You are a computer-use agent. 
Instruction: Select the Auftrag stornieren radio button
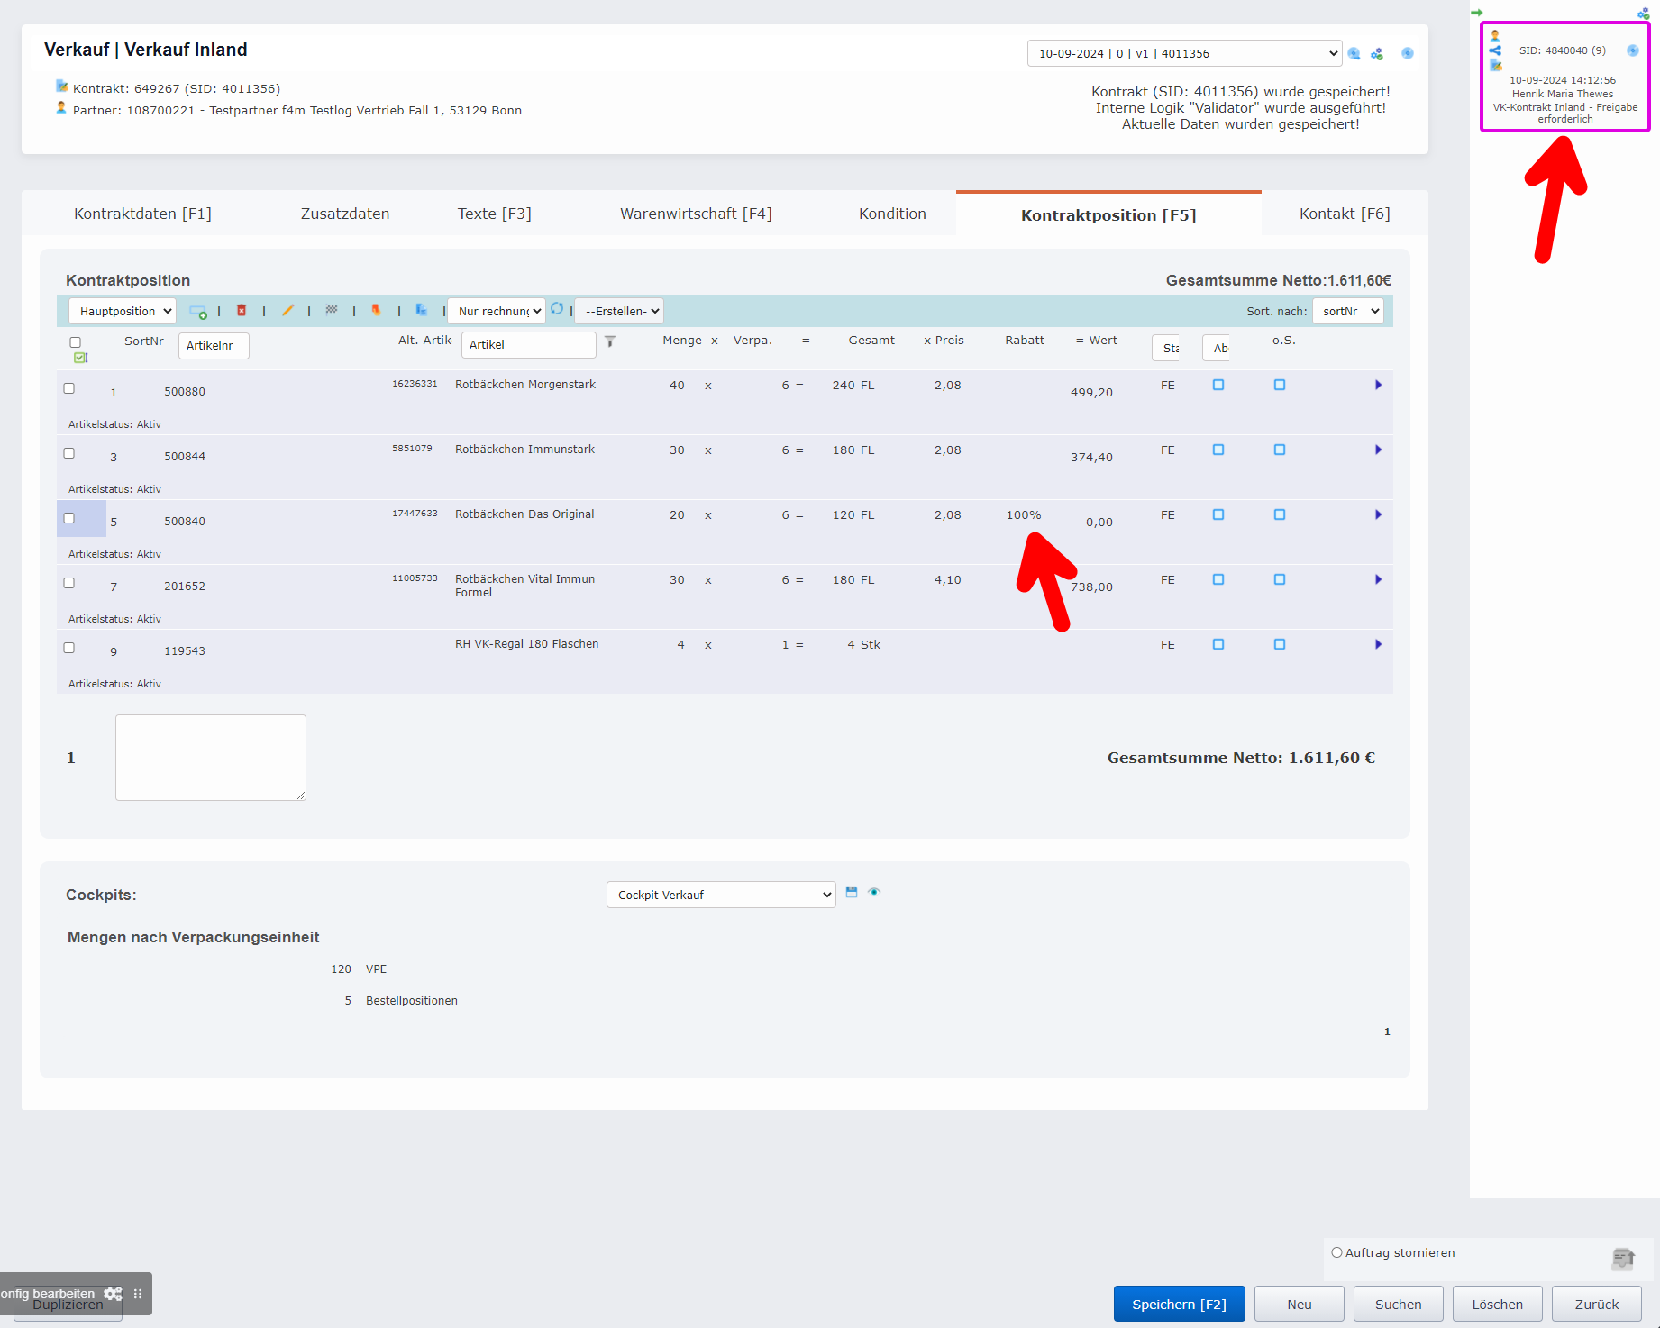(x=1336, y=1252)
